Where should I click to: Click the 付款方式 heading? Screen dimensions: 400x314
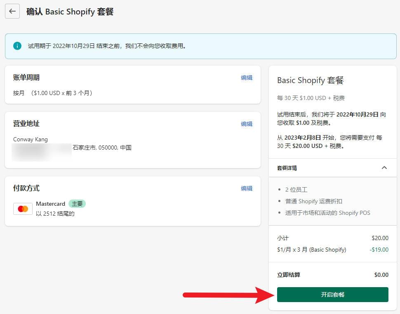26,188
